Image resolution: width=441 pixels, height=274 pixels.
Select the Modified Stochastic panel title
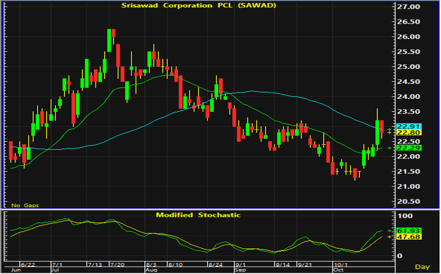click(x=198, y=215)
